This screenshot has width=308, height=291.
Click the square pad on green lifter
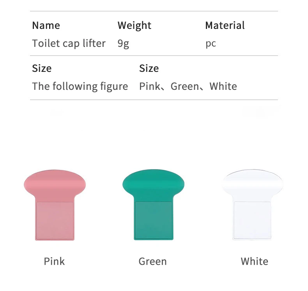pyautogui.click(x=153, y=220)
